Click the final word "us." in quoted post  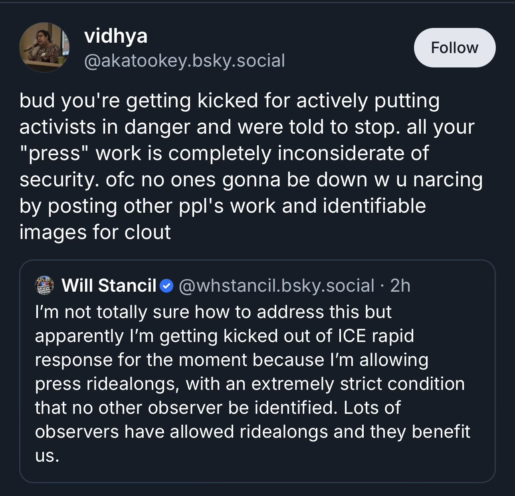(47, 456)
